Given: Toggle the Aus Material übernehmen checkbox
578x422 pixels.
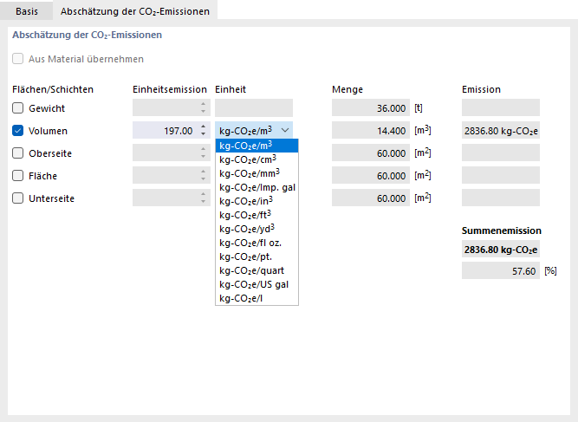Looking at the screenshot, I should [17, 59].
